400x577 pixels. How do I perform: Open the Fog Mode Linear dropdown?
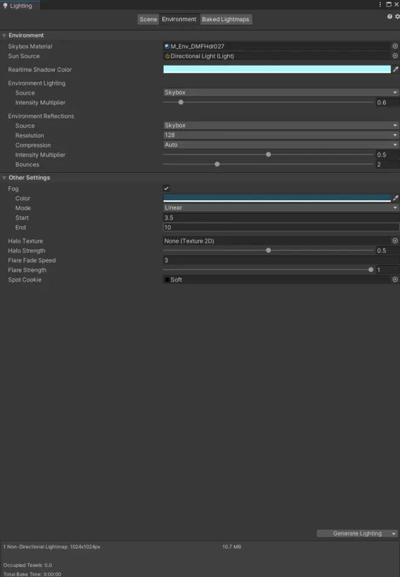point(281,208)
